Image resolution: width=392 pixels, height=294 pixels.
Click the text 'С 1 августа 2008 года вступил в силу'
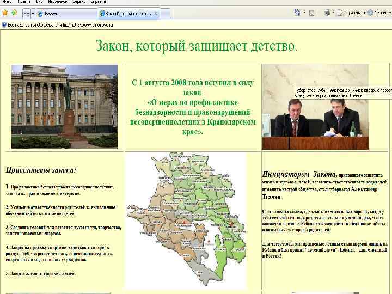coord(193,83)
